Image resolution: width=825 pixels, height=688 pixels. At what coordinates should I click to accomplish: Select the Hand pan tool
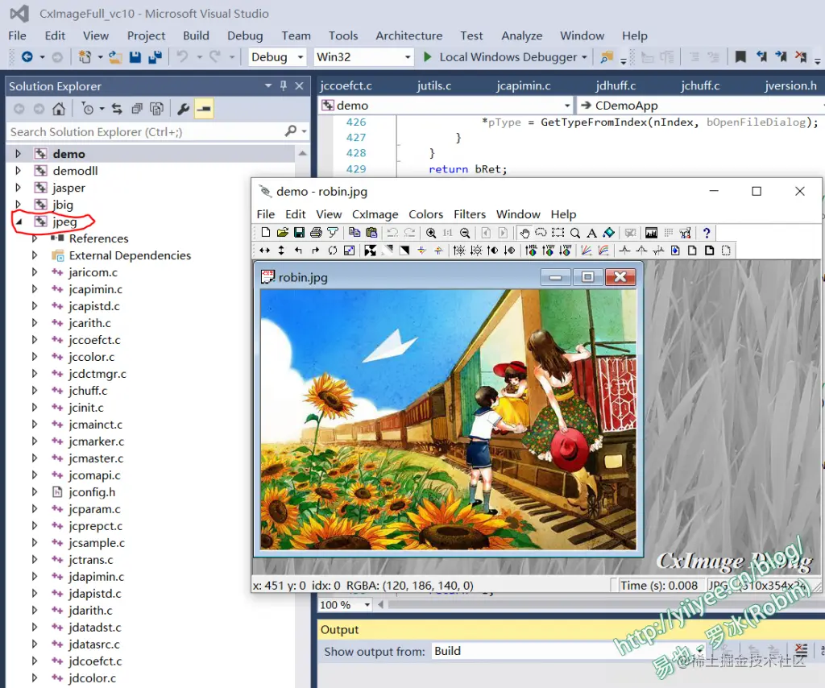tap(524, 233)
